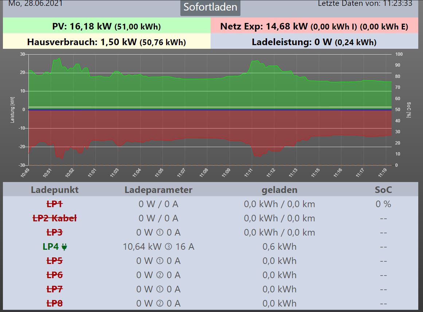Viewport: 423px width, 312px height.
Task: Click the single-phase icon in LP5 row
Action: [159, 261]
